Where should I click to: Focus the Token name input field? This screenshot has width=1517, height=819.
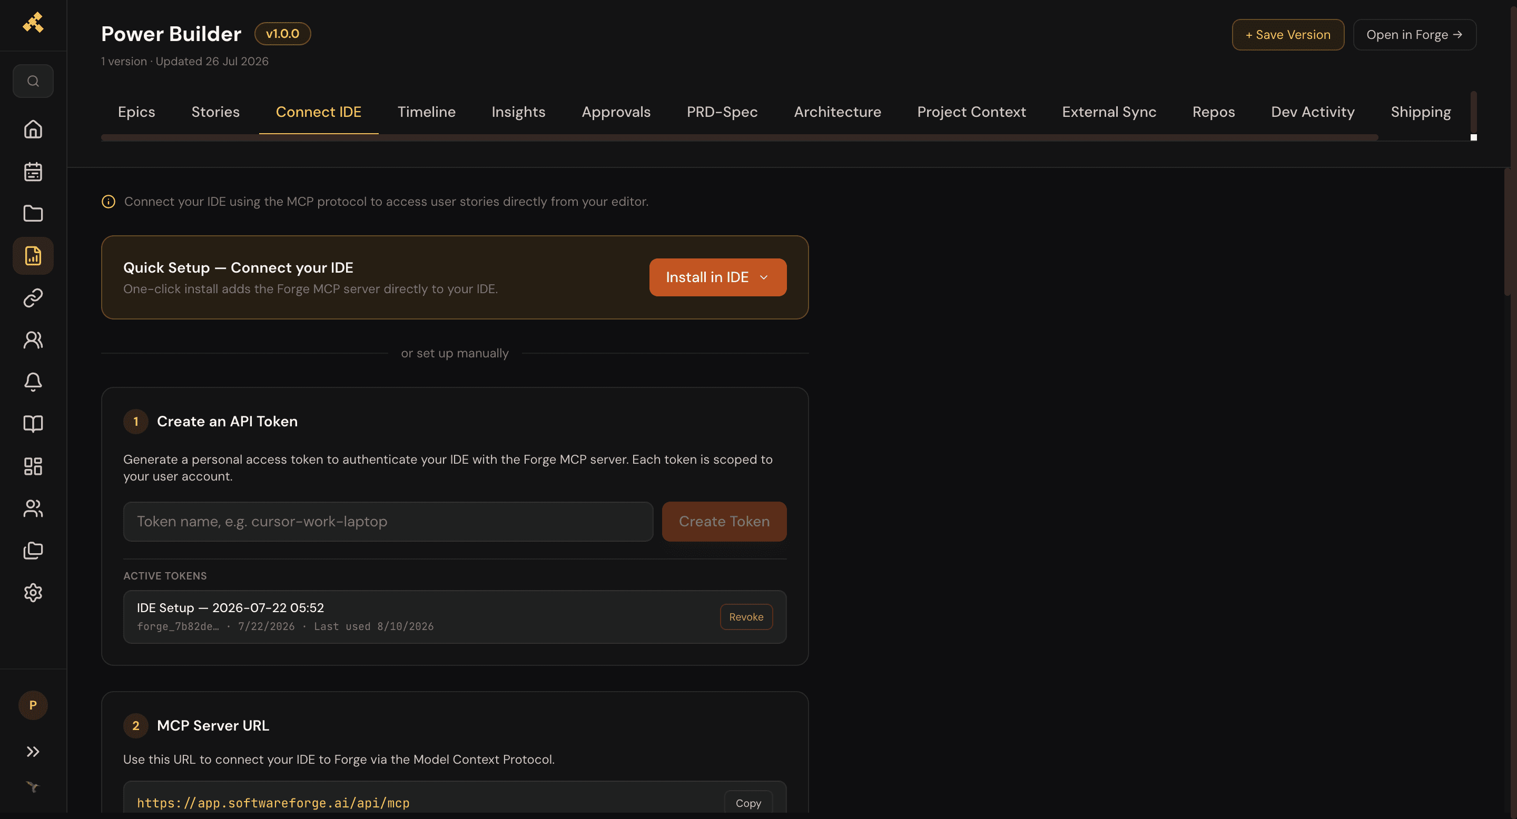point(388,521)
